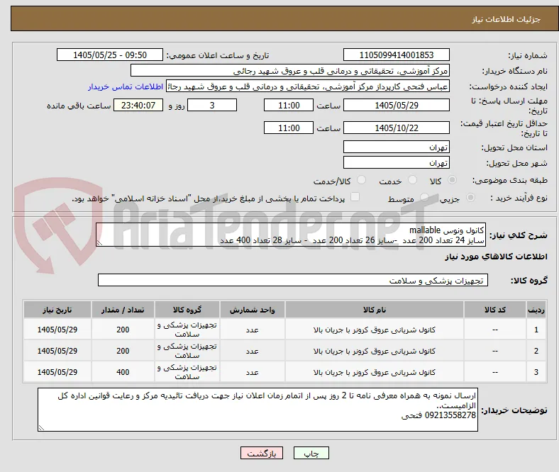
Task: Click the announcement date field 1405/05/25 - 09:50
Action: click(x=110, y=55)
